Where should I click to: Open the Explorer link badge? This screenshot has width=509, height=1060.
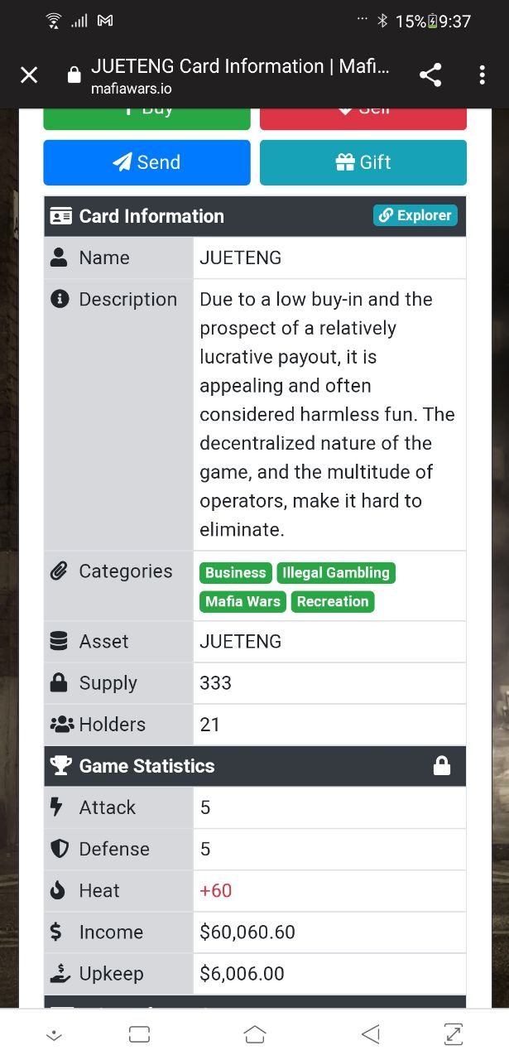point(415,215)
